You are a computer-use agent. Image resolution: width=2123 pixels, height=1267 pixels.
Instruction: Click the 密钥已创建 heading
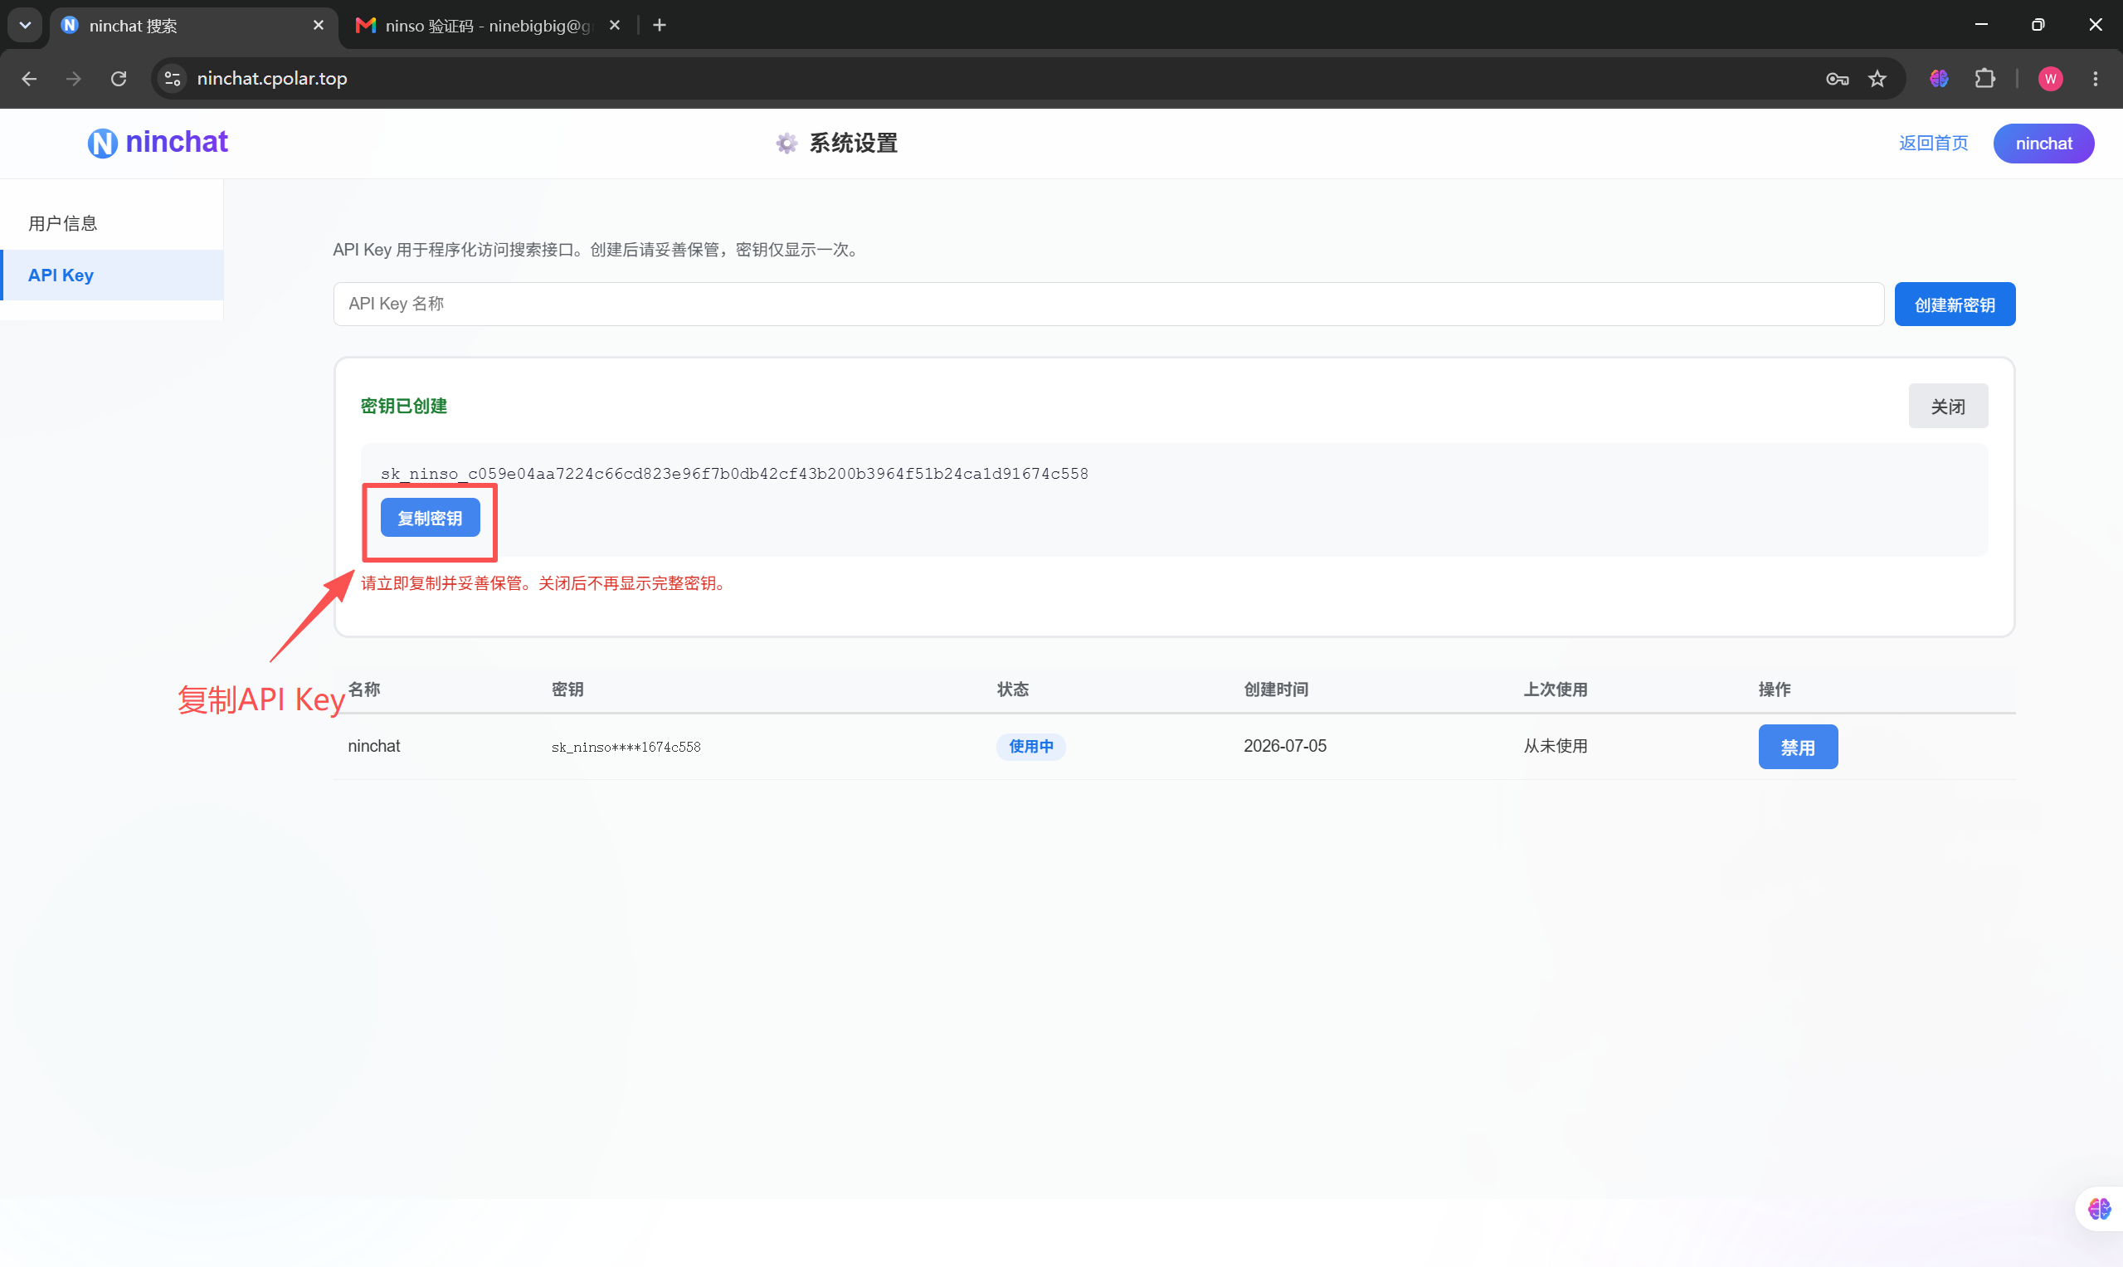(404, 407)
